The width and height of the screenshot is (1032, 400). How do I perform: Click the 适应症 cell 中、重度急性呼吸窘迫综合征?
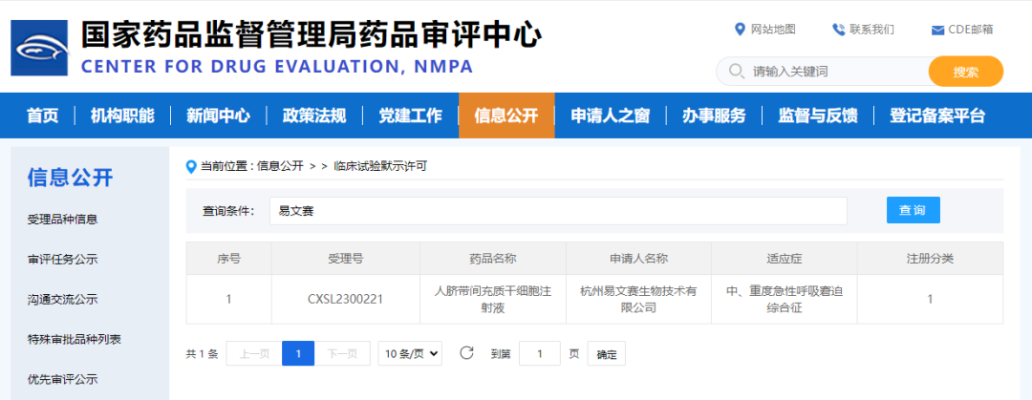[784, 299]
